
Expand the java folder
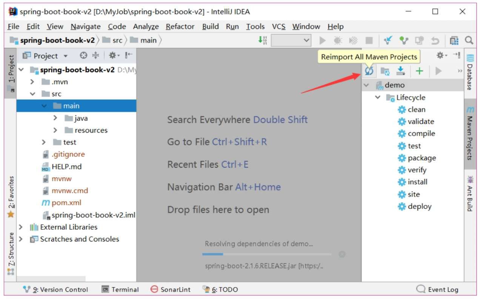(x=55, y=118)
